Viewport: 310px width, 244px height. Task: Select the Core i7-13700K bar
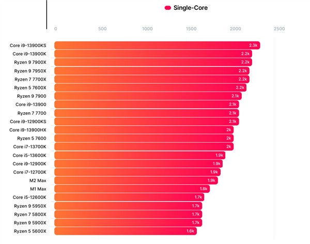click(x=144, y=146)
